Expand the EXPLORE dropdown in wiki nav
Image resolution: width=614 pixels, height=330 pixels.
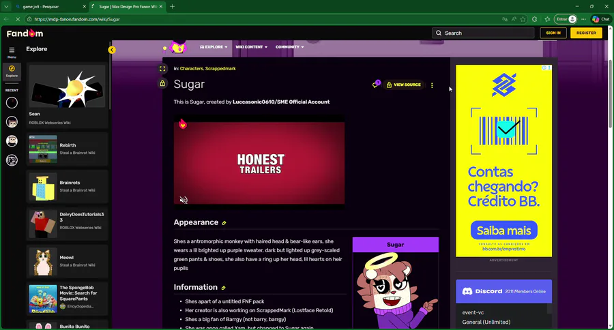click(x=214, y=47)
